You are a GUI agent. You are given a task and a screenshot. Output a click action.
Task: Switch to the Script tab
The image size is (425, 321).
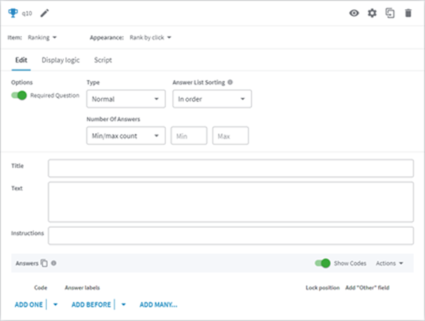[x=103, y=60]
